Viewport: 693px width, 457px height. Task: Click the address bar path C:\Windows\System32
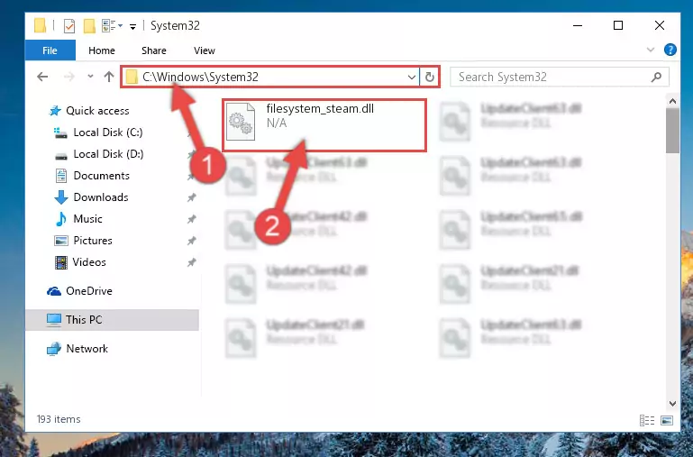(200, 77)
